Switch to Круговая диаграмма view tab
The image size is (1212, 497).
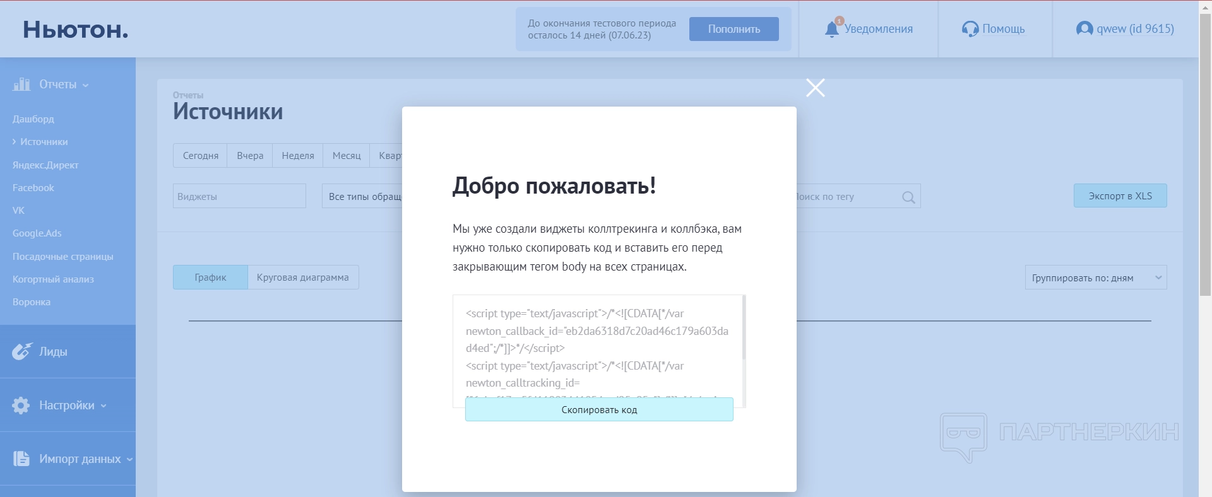tap(303, 278)
